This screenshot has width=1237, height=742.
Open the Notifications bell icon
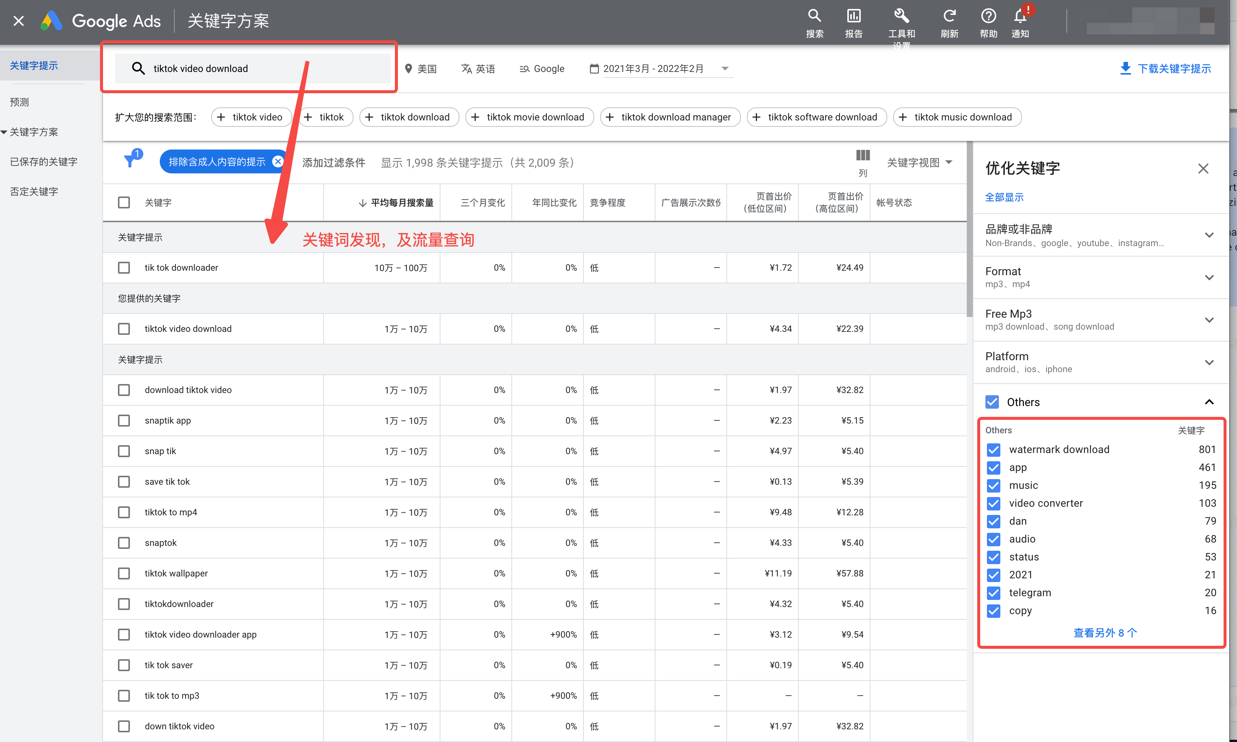(1021, 16)
